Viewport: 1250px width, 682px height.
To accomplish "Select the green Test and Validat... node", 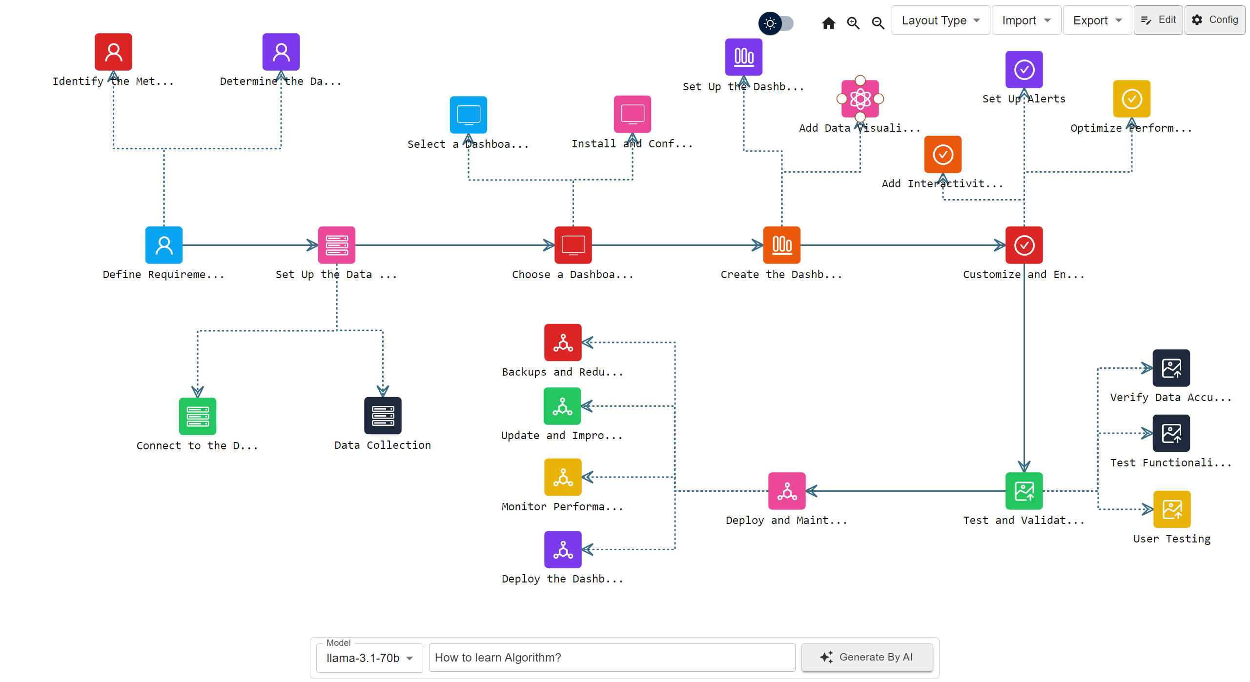I will [x=1025, y=491].
